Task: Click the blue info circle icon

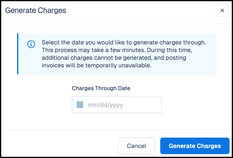Action: point(31,44)
